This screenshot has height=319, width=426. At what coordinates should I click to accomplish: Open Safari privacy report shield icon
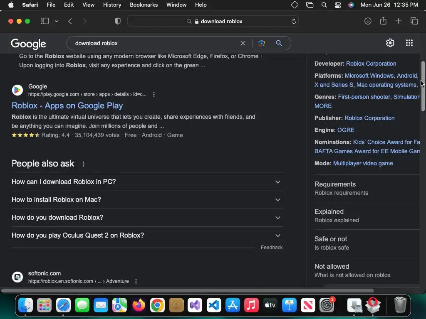pos(117,21)
